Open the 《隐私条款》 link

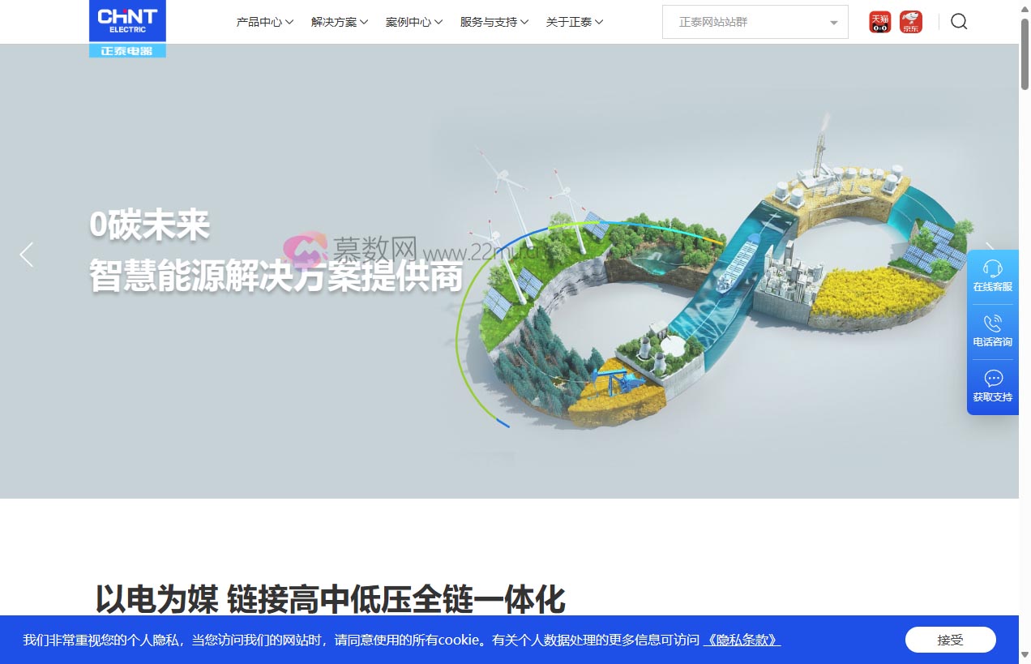pyautogui.click(x=741, y=640)
